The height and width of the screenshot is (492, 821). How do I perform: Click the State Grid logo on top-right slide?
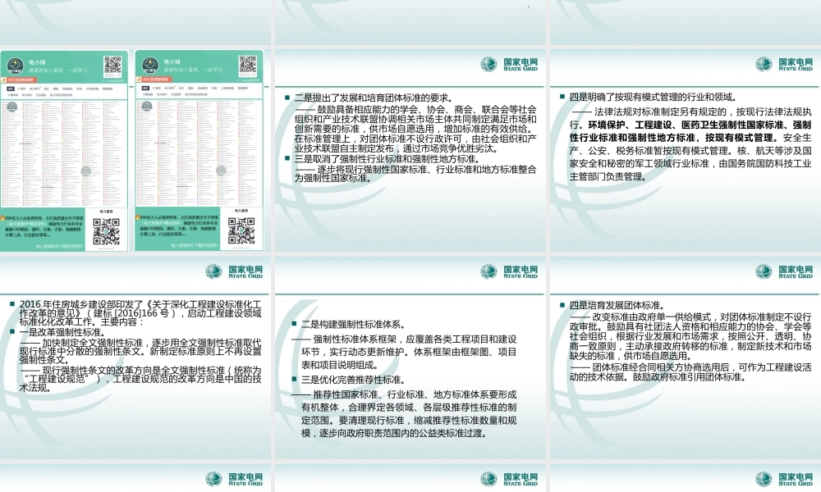pyautogui.click(x=783, y=66)
